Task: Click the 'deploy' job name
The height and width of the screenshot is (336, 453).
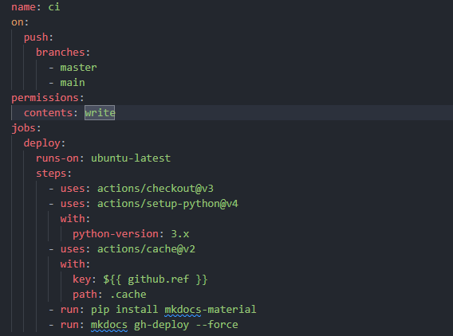Action: tap(42, 143)
